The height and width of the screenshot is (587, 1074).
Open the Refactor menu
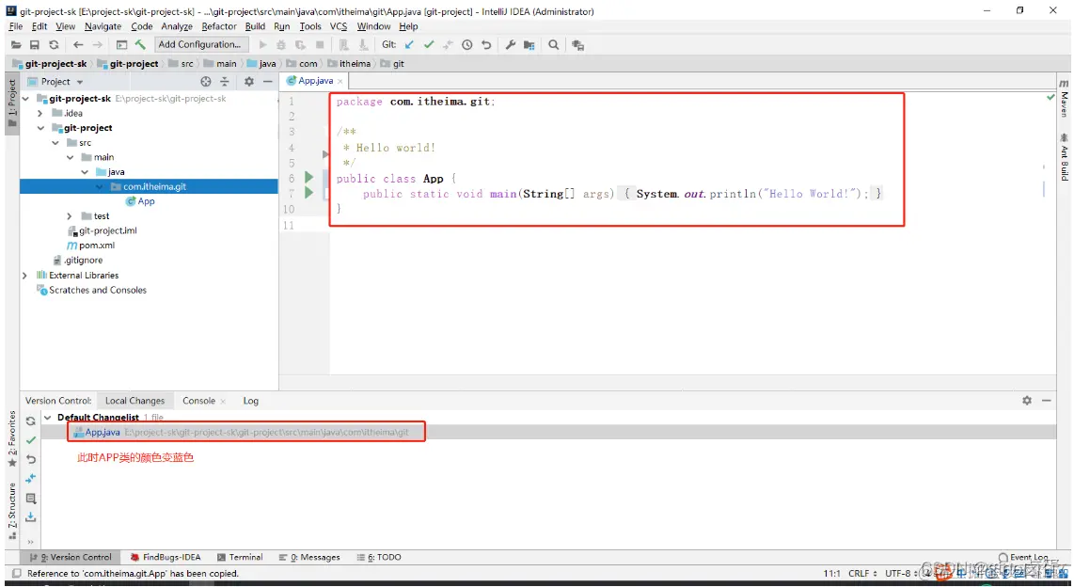click(219, 26)
